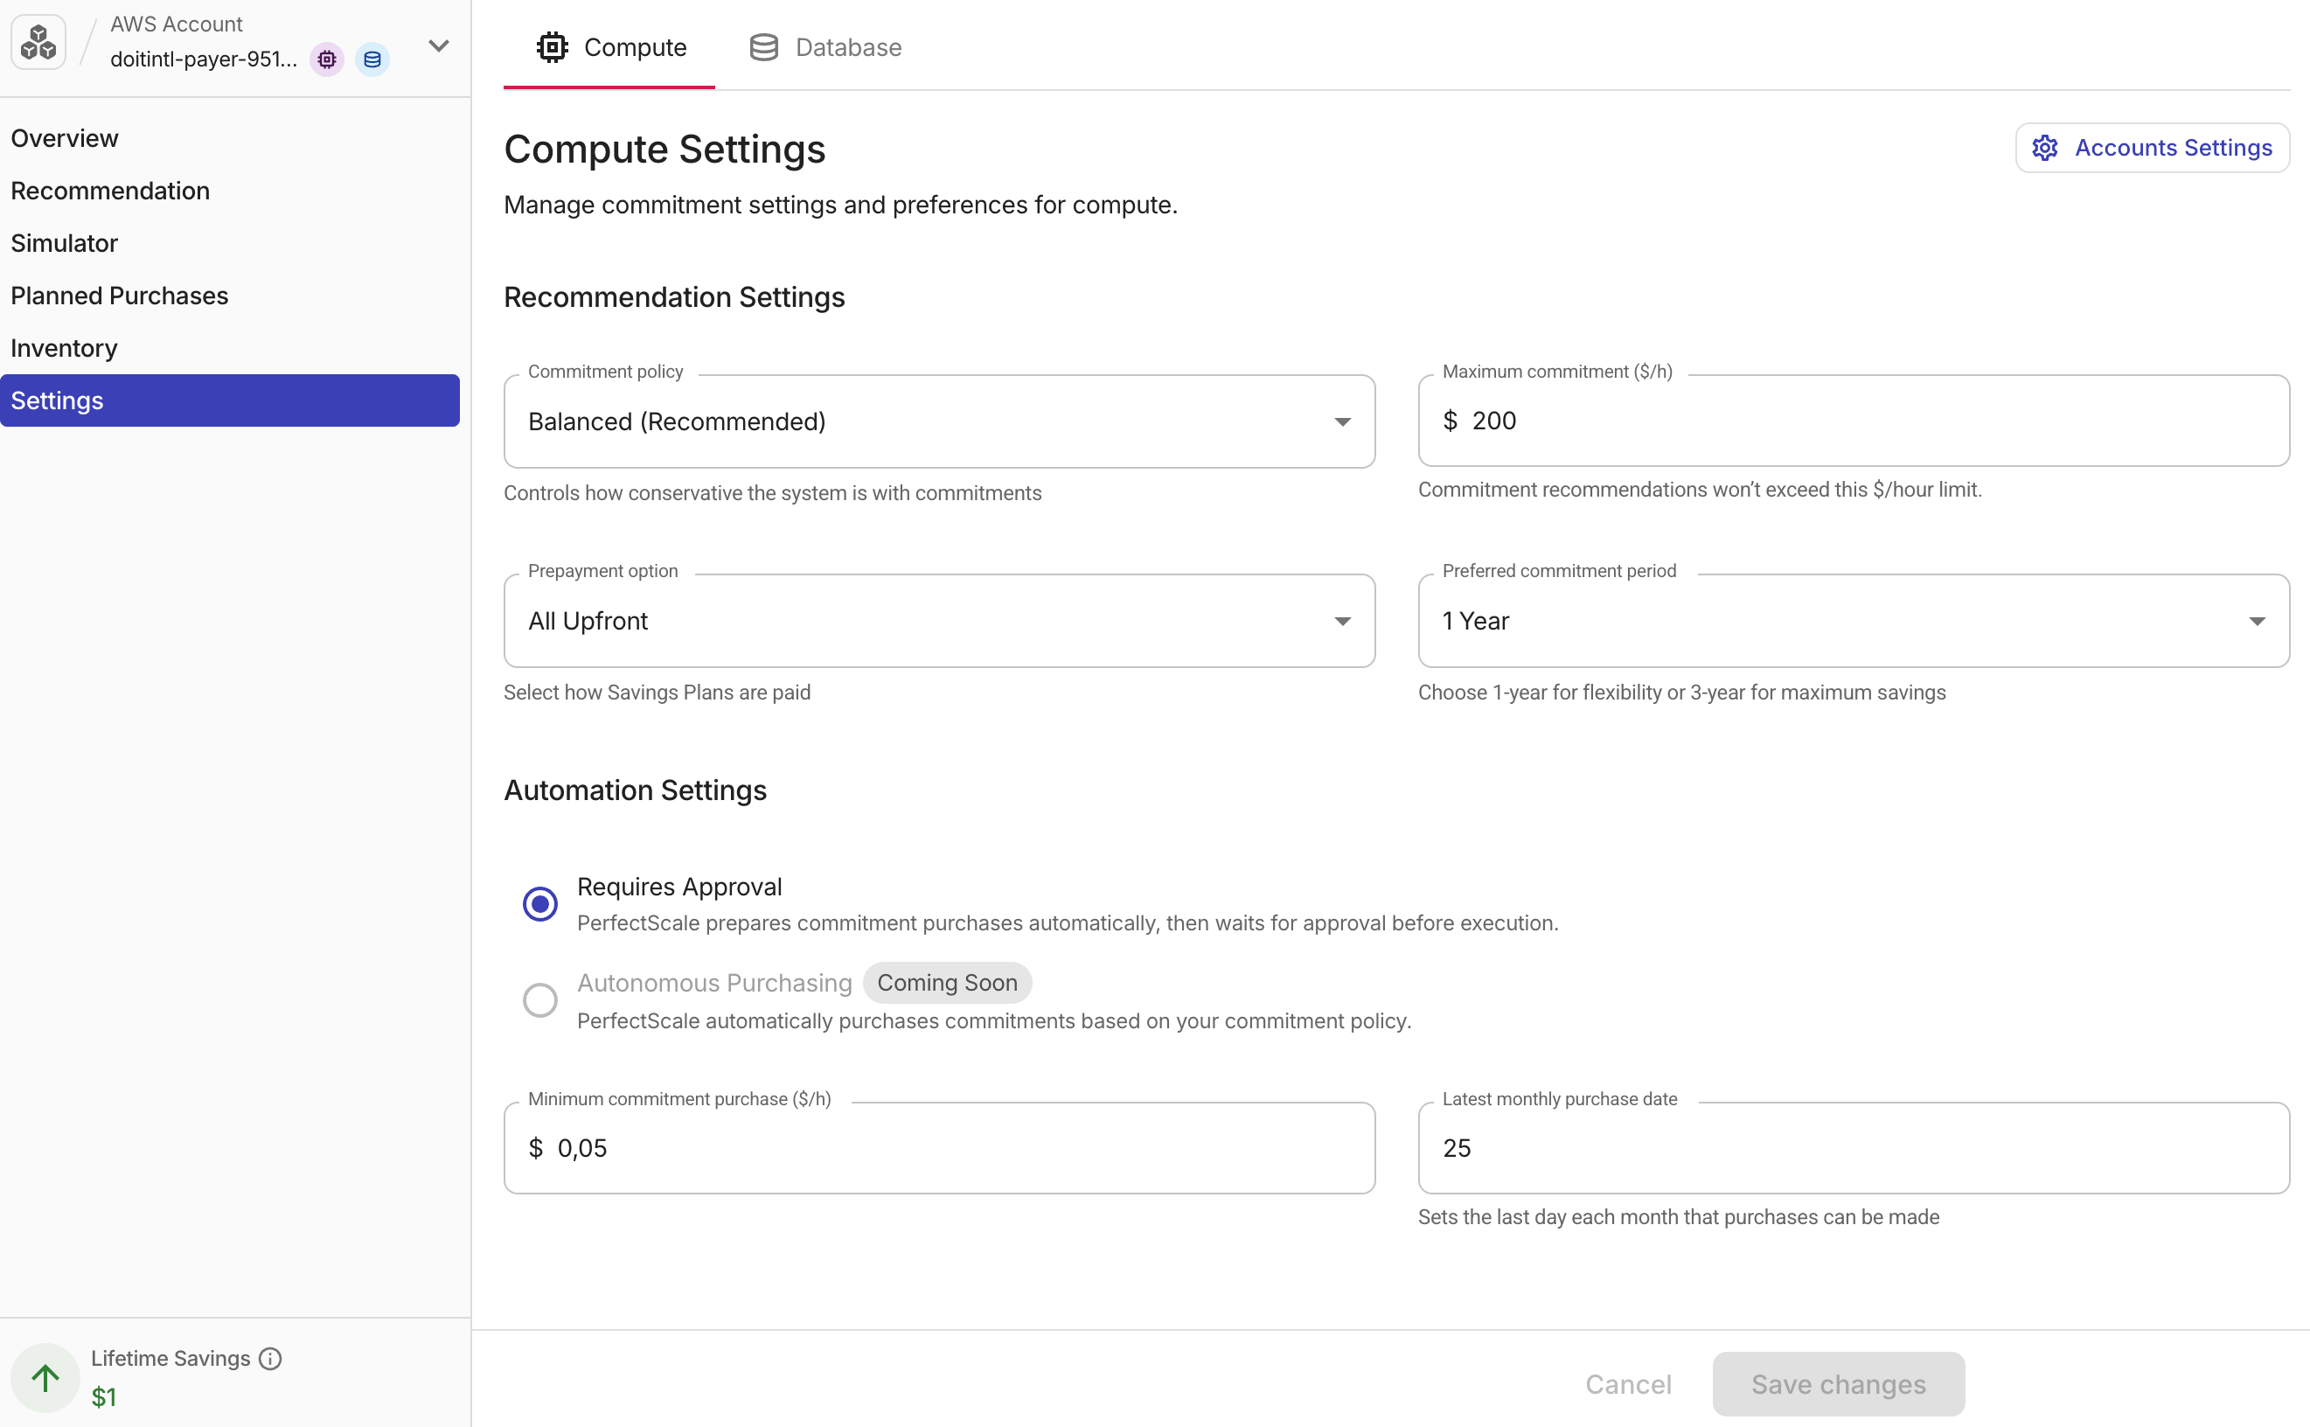
Task: Open Accounts Settings button
Action: 2152,148
